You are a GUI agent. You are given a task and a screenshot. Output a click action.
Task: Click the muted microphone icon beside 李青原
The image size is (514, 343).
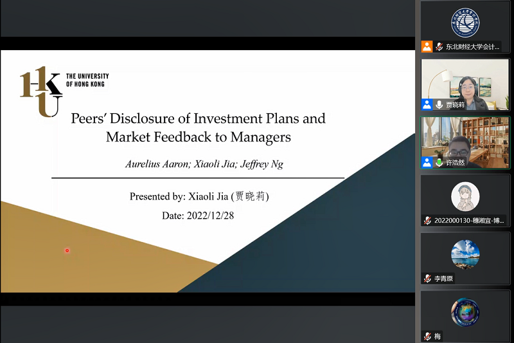click(x=427, y=279)
